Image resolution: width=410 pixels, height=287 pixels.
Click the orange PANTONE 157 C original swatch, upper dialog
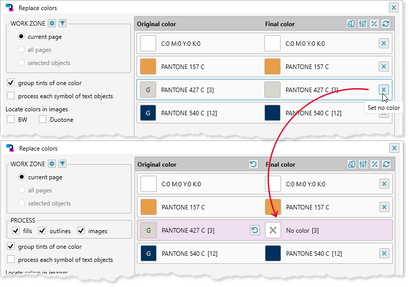tap(148, 66)
